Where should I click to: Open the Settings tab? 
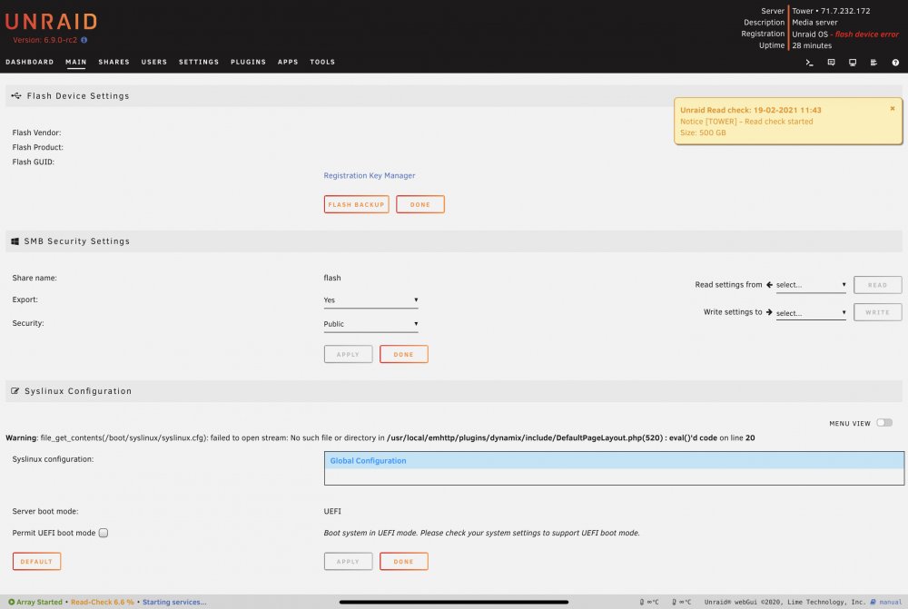[x=199, y=62]
